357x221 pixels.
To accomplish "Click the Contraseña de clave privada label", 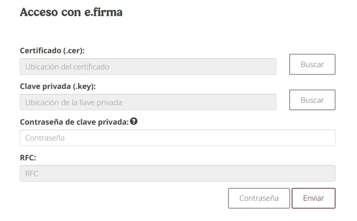I will click(74, 121).
